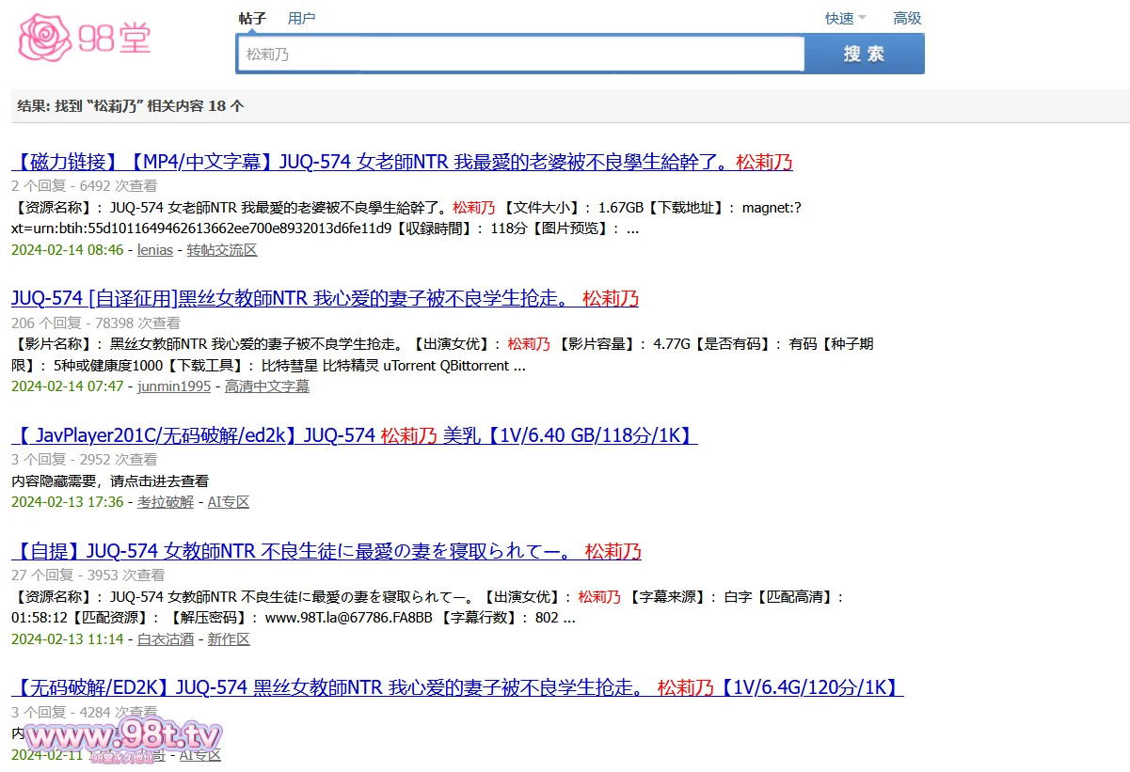The width and height of the screenshot is (1130, 772).
Task: View author lenias profile
Action: [155, 250]
